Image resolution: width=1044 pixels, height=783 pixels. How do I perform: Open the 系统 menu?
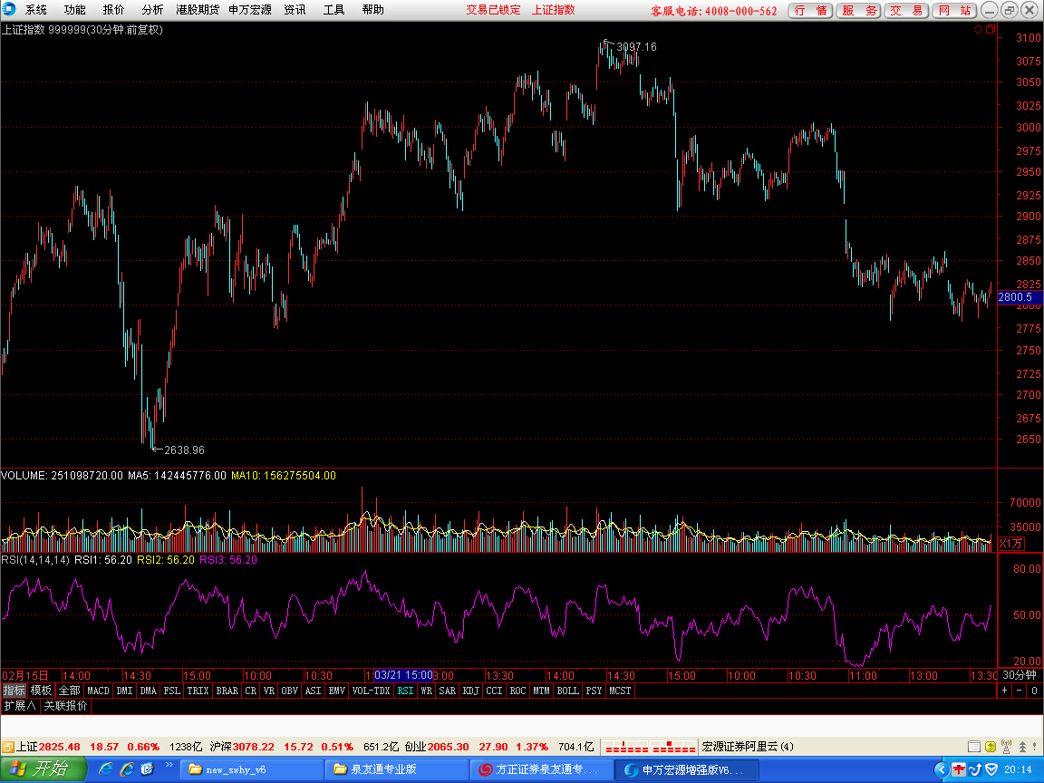(x=36, y=9)
